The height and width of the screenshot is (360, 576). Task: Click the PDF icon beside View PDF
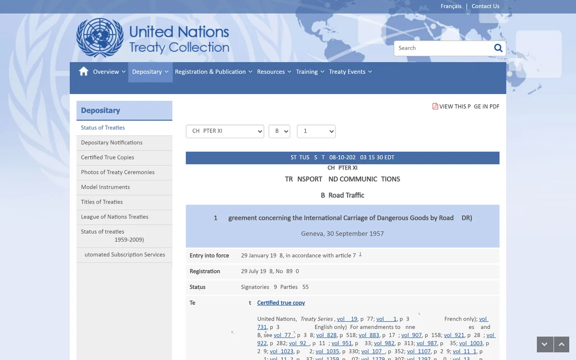coord(435,107)
